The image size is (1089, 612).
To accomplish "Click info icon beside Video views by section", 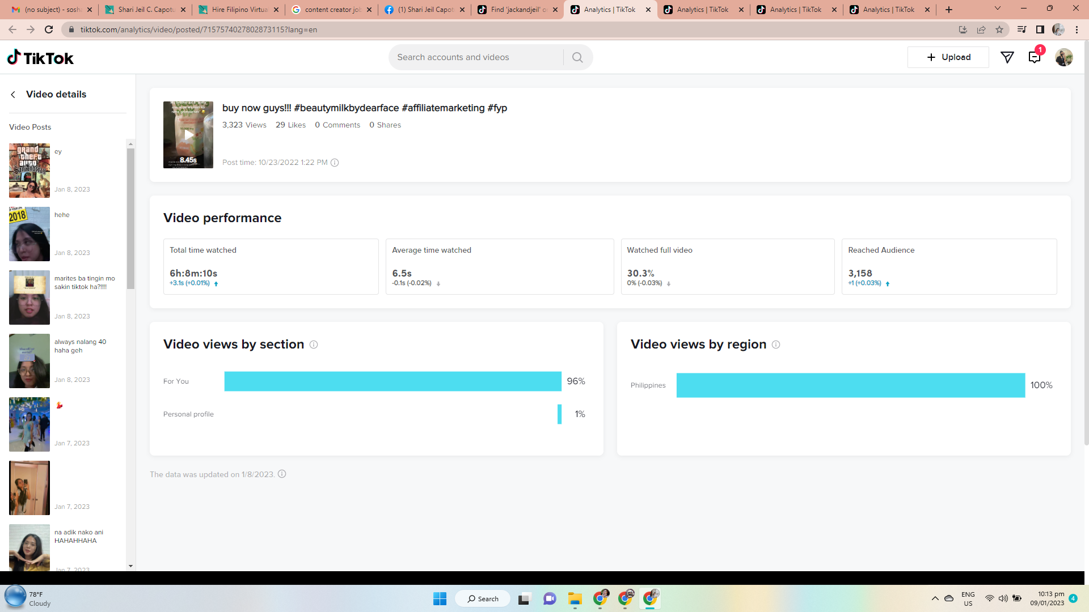I will 314,345.
